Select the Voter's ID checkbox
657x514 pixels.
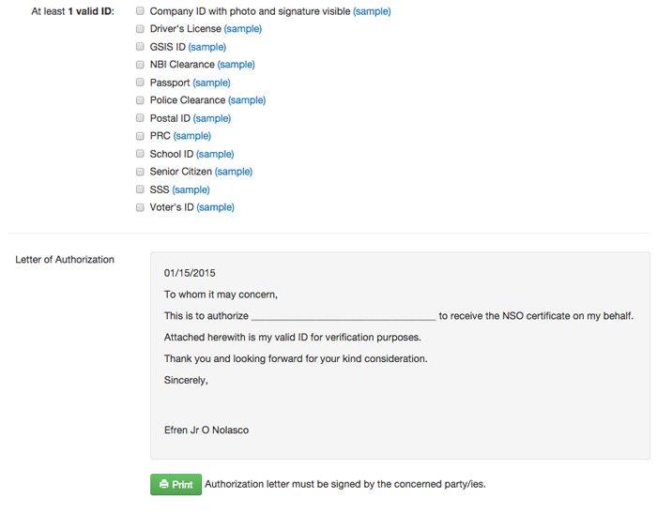pyautogui.click(x=140, y=207)
